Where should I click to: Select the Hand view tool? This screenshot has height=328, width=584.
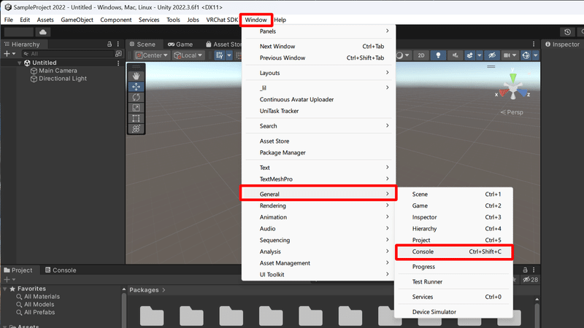136,76
